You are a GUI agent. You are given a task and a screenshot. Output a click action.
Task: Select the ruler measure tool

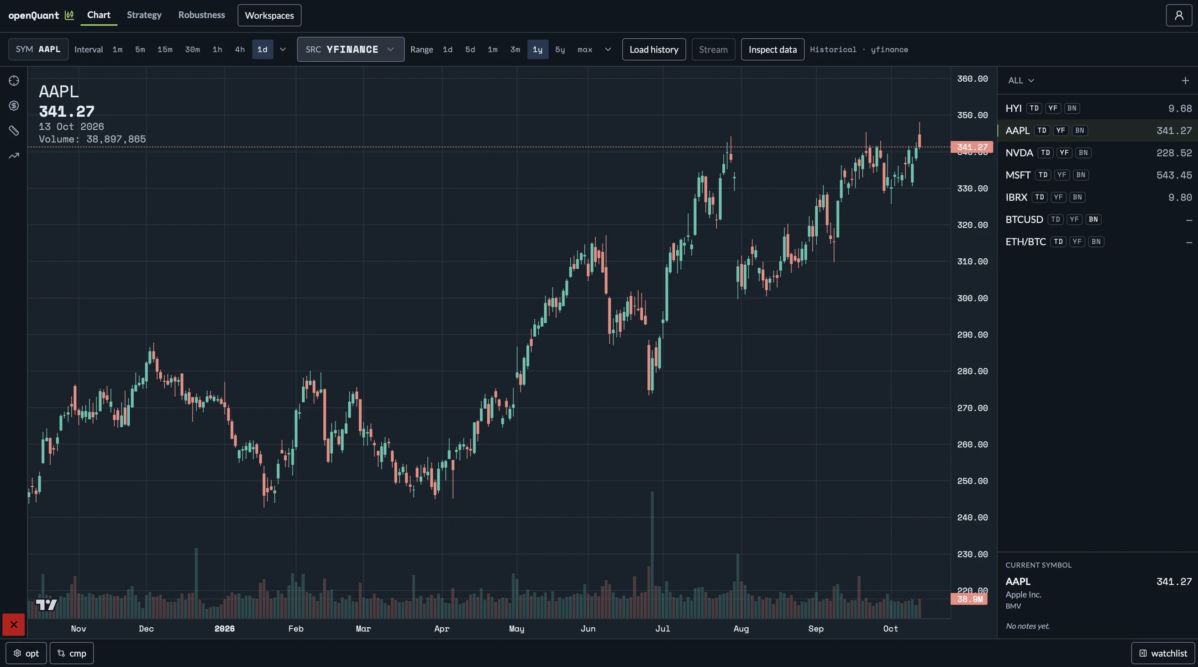click(x=14, y=131)
